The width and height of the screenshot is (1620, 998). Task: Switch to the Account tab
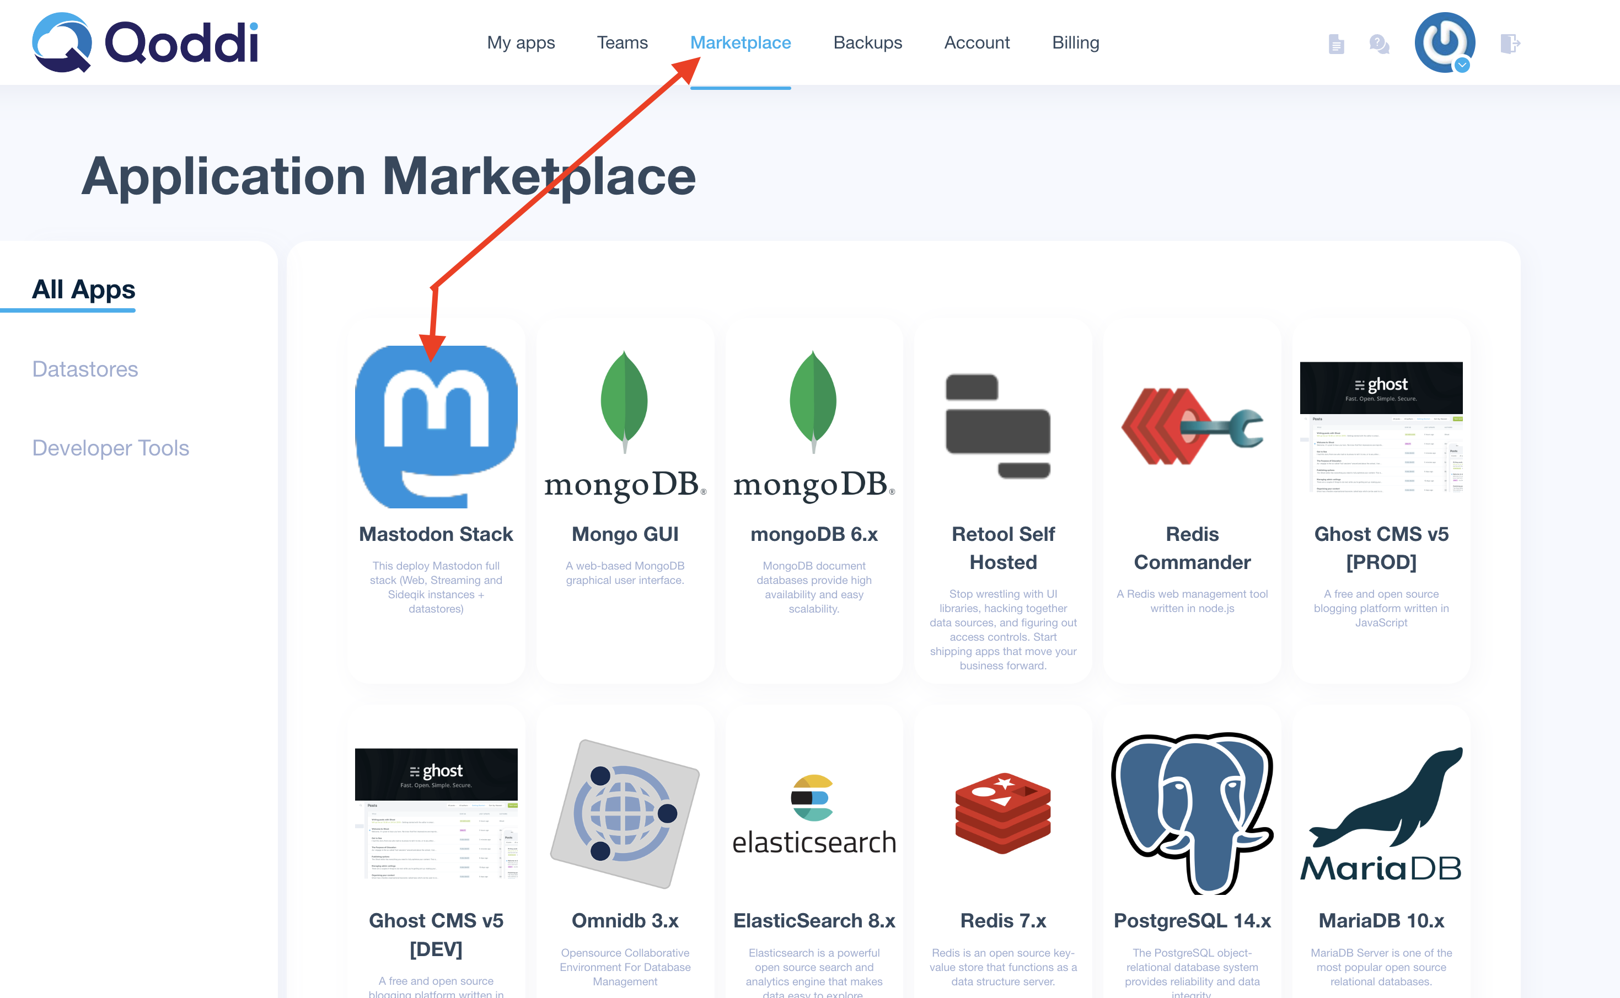[x=977, y=43]
